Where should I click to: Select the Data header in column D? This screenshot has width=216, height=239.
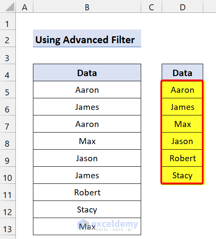183,73
